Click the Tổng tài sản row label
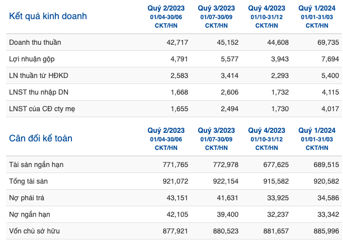Image resolution: width=343 pixels, height=244 pixels. pos(29,182)
